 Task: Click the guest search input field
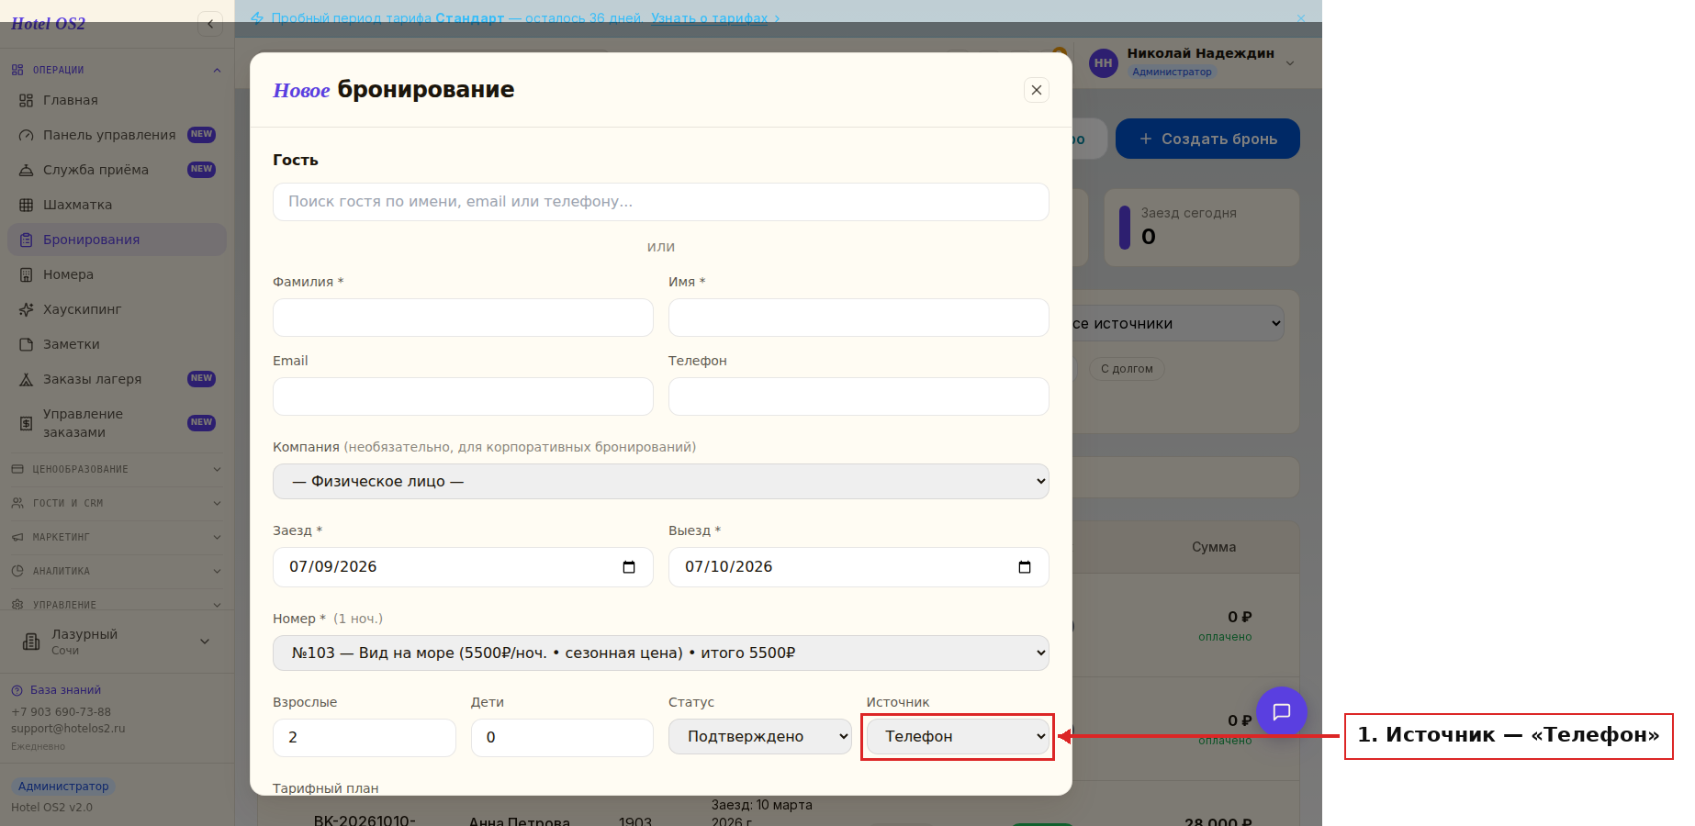point(660,202)
